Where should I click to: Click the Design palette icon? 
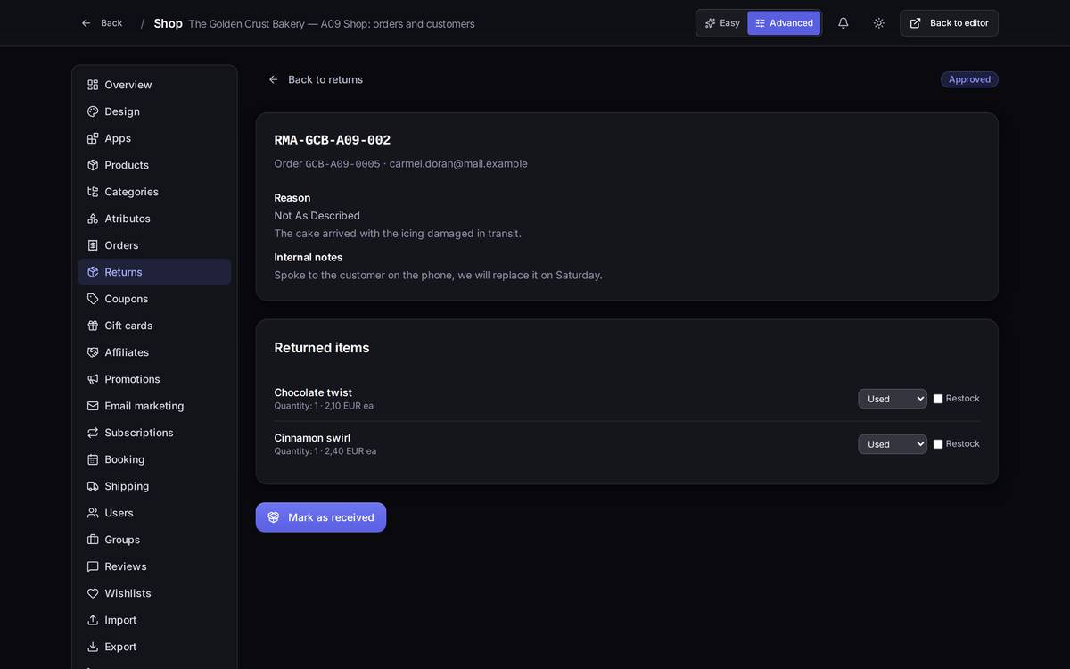(x=93, y=111)
